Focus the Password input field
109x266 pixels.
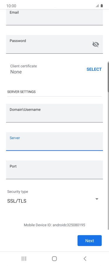(x=55, y=44)
